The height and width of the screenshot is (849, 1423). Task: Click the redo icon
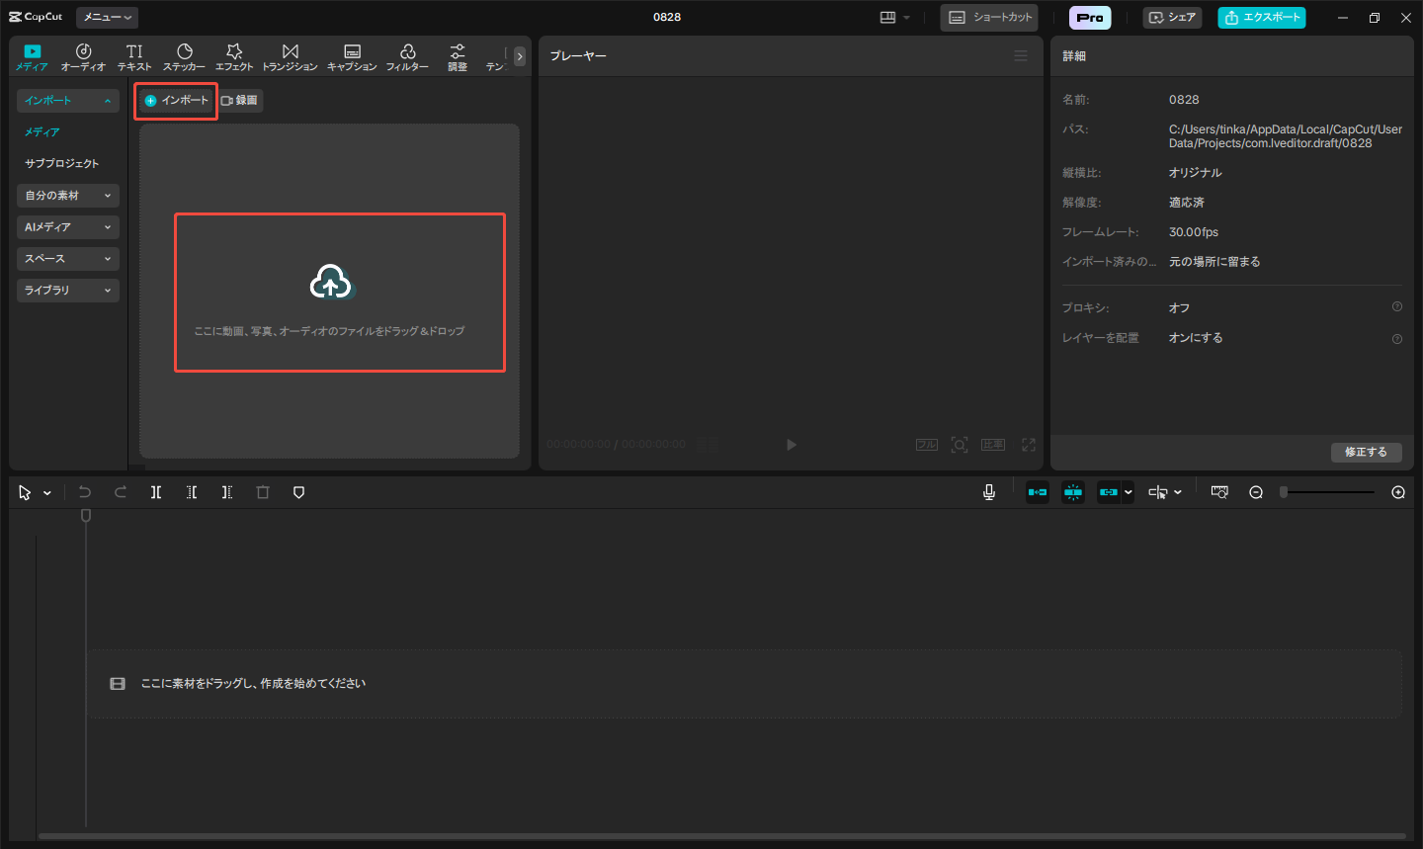tap(121, 492)
